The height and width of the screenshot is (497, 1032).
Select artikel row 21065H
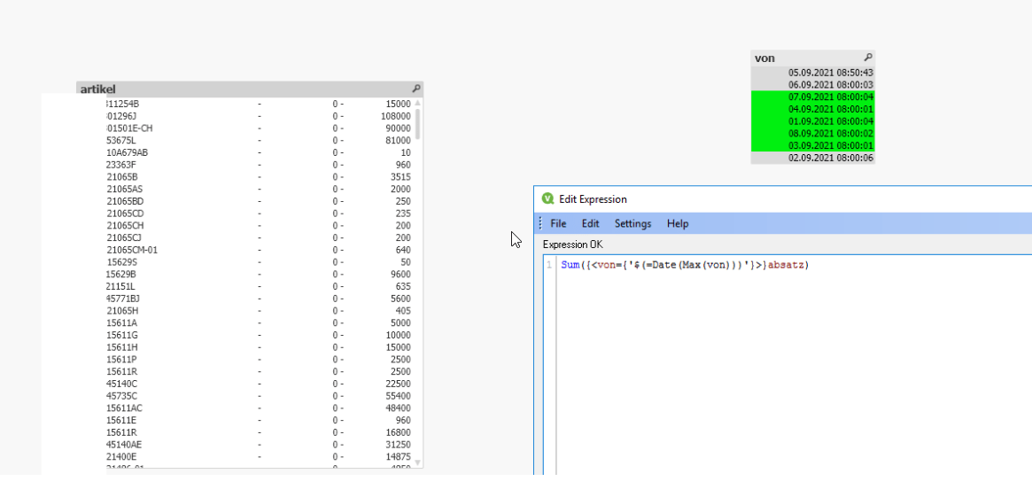point(259,311)
